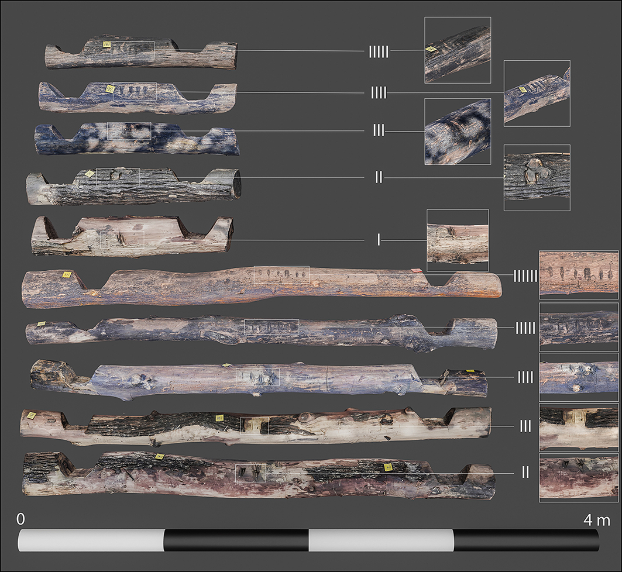The image size is (622, 572).
Task: Click the highlight box on the four-mark short log
Action: tap(135, 91)
